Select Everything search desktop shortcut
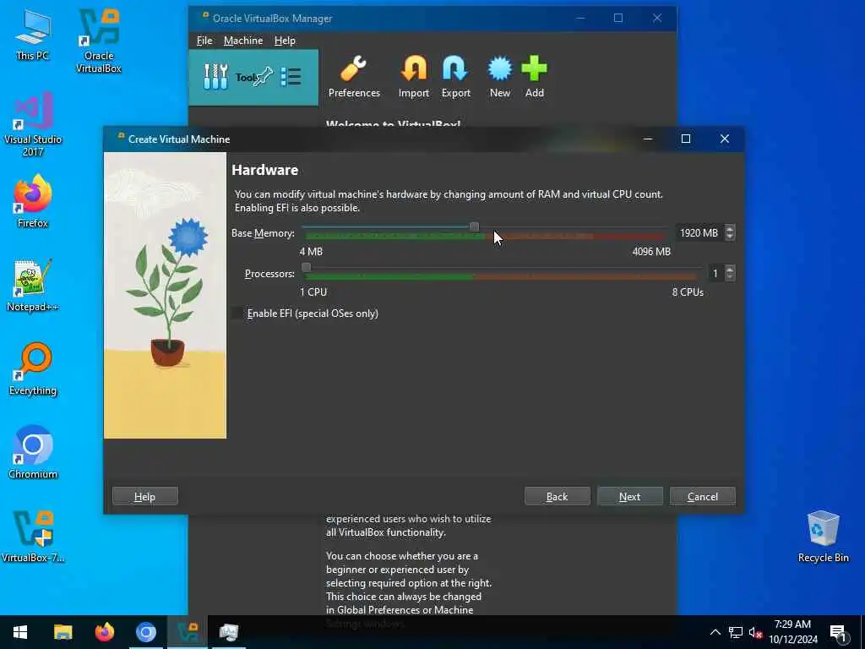Viewport: 865px width, 649px height. [x=33, y=369]
